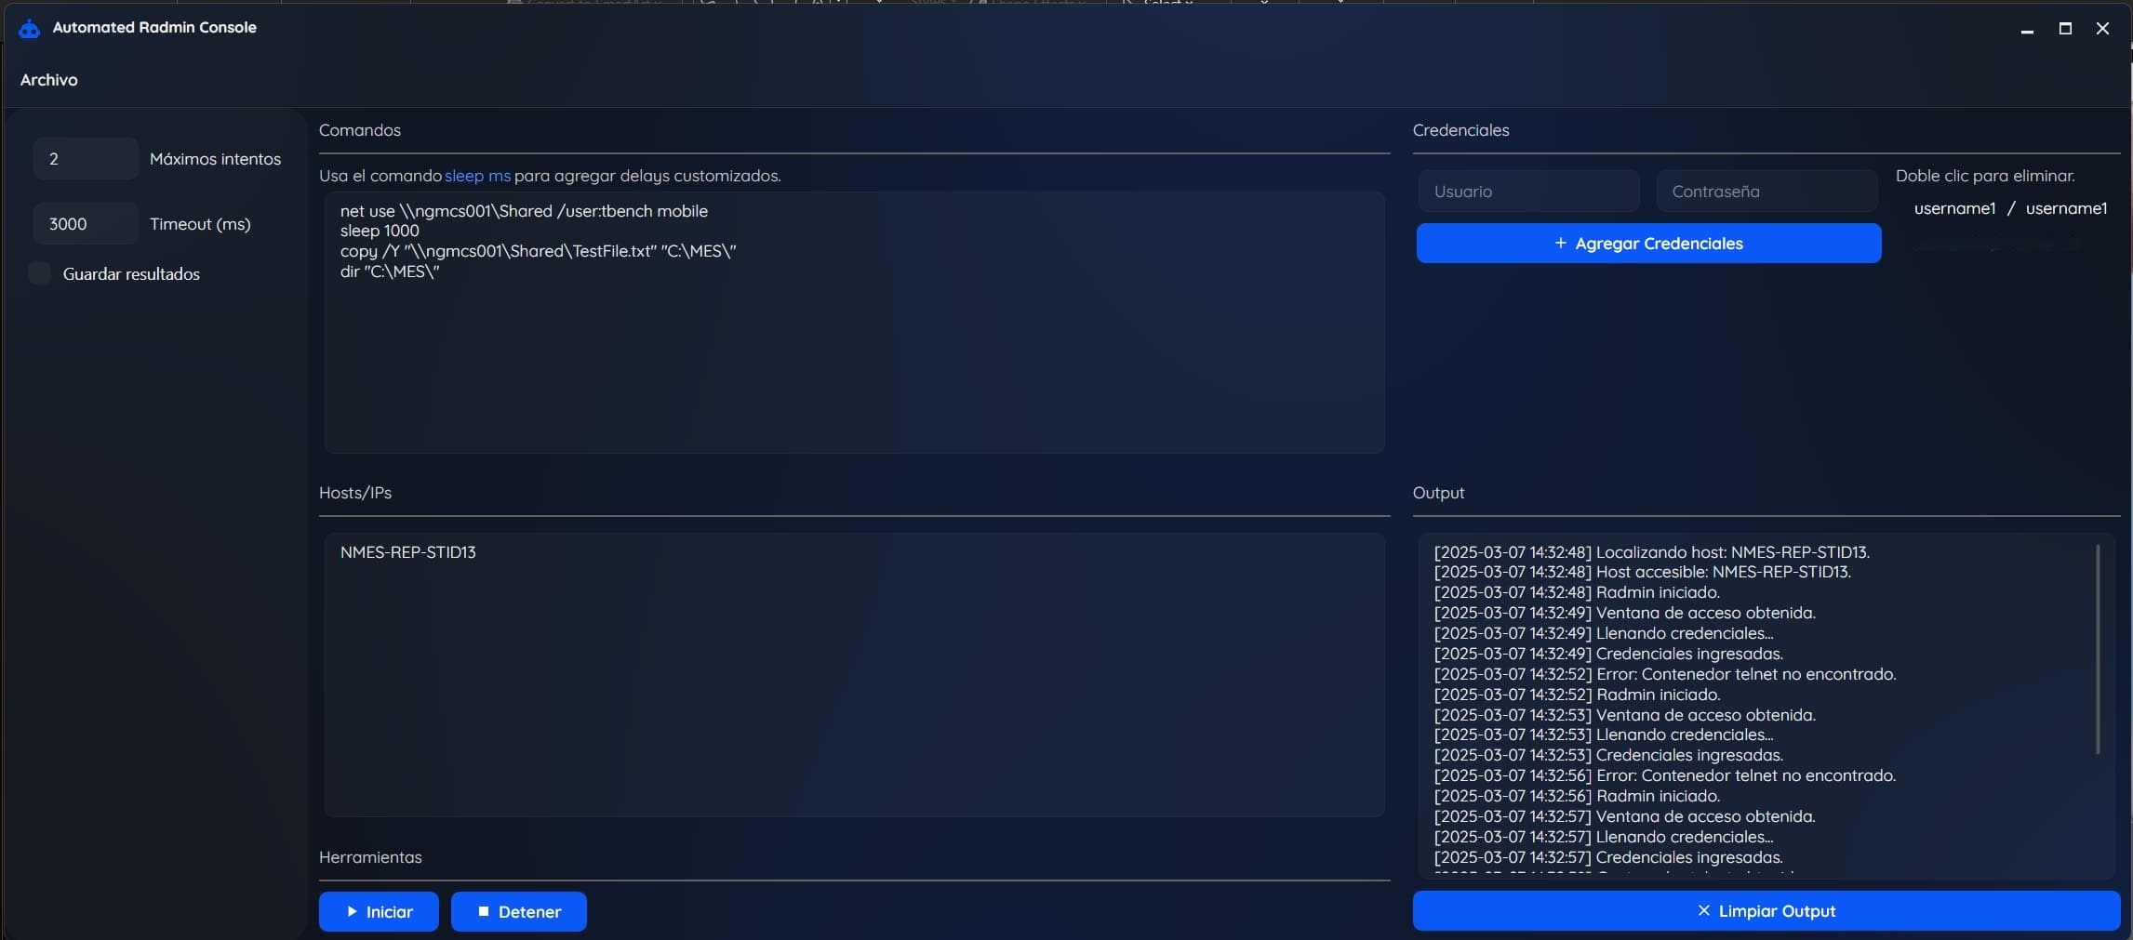Enable the Guardar resultados checkbox
The height and width of the screenshot is (940, 2133).
pos(39,273)
